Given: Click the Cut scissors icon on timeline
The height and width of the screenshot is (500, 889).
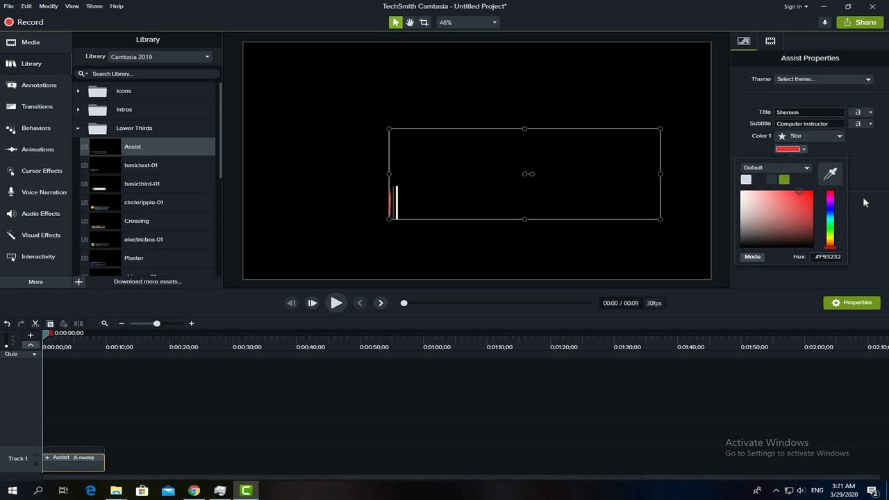Looking at the screenshot, I should coord(35,324).
